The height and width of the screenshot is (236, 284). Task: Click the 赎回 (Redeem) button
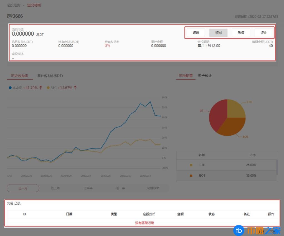[x=218, y=33]
